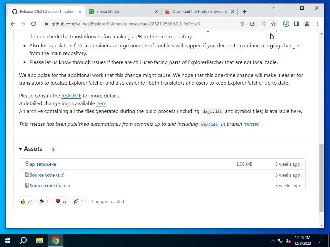
Task: Click the scrollbar up arrow
Action: (x=321, y=34)
